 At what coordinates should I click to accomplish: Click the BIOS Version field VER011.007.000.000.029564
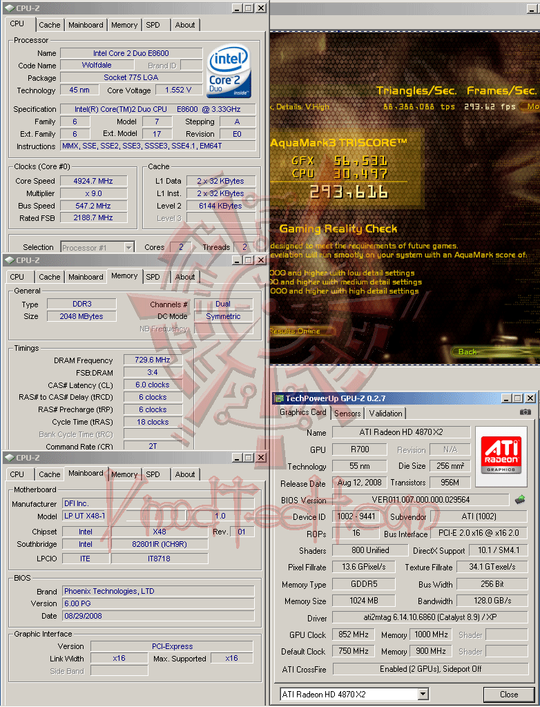point(421,500)
